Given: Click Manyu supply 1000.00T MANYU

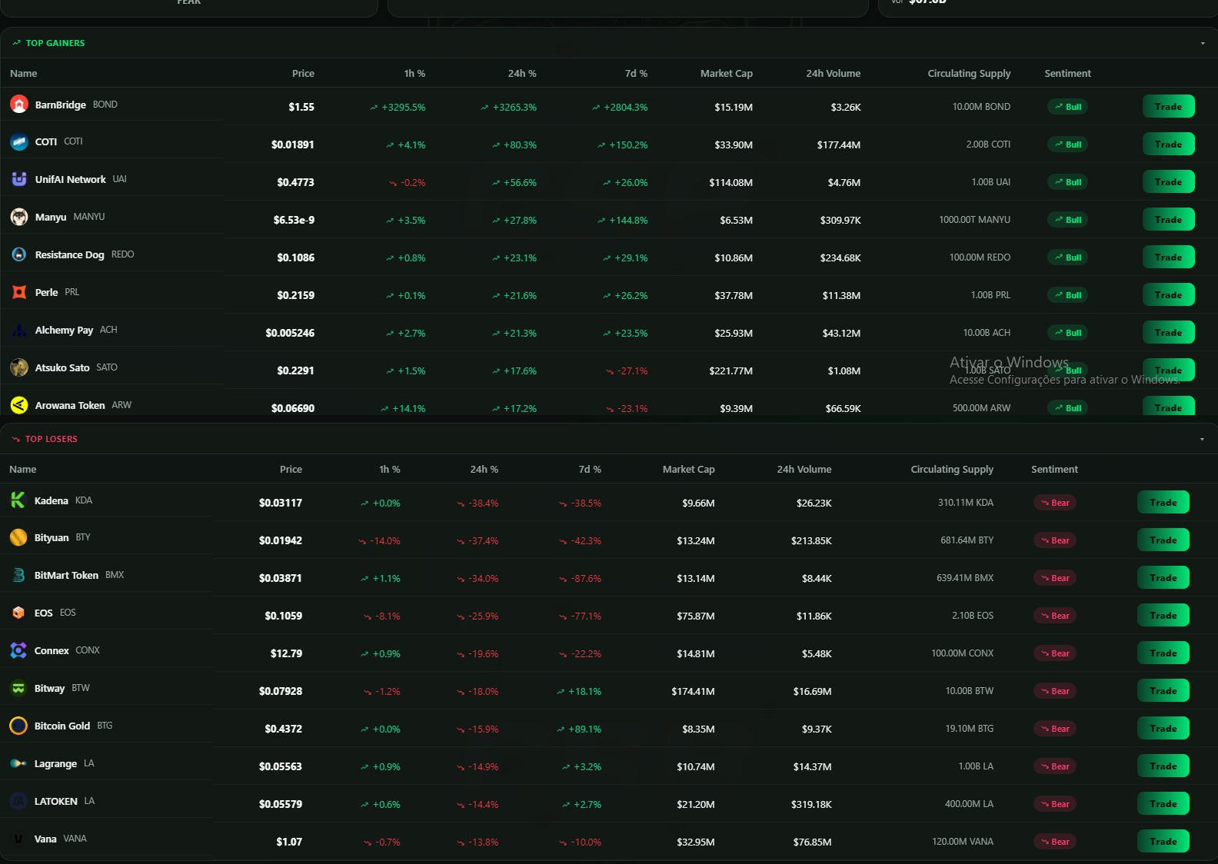Looking at the screenshot, I should pos(974,220).
